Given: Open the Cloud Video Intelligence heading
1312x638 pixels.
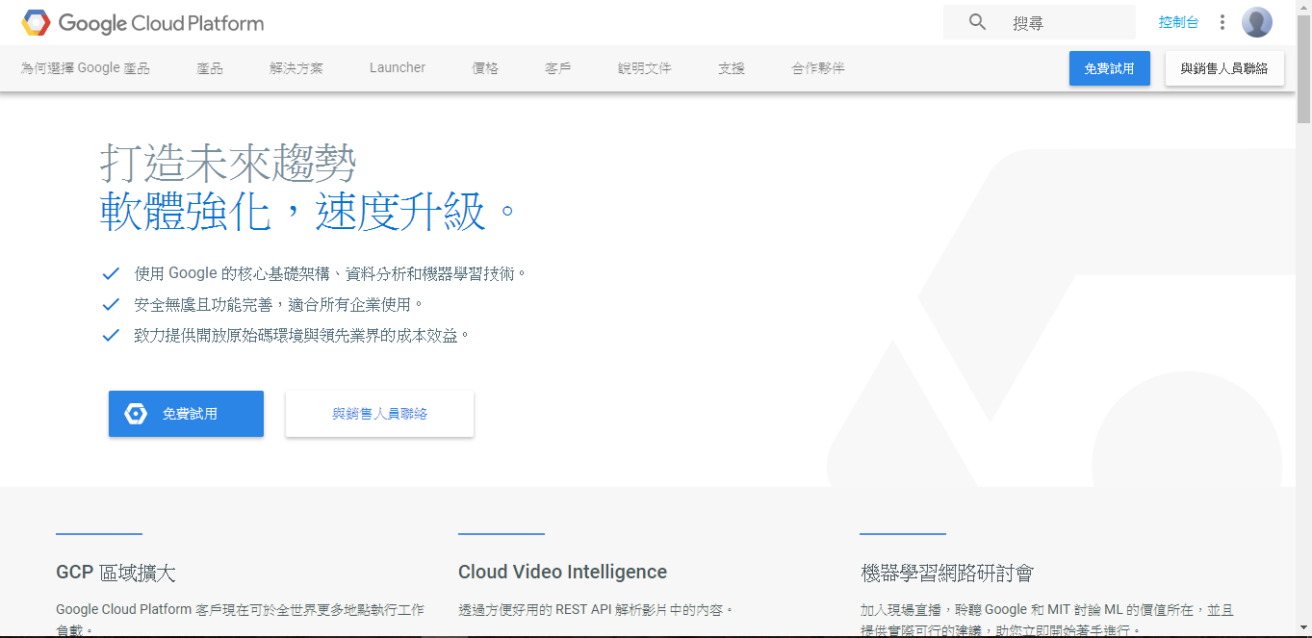Looking at the screenshot, I should tap(562, 572).
